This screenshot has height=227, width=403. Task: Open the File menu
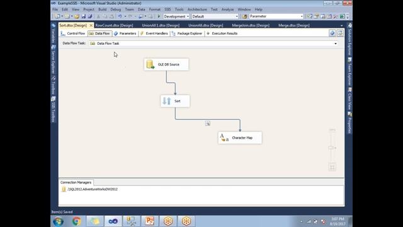pyautogui.click(x=55, y=9)
